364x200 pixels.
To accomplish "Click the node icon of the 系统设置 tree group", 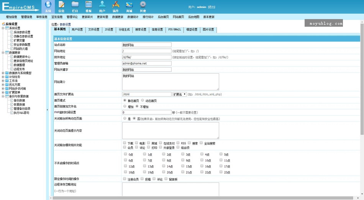I will [7, 28].
